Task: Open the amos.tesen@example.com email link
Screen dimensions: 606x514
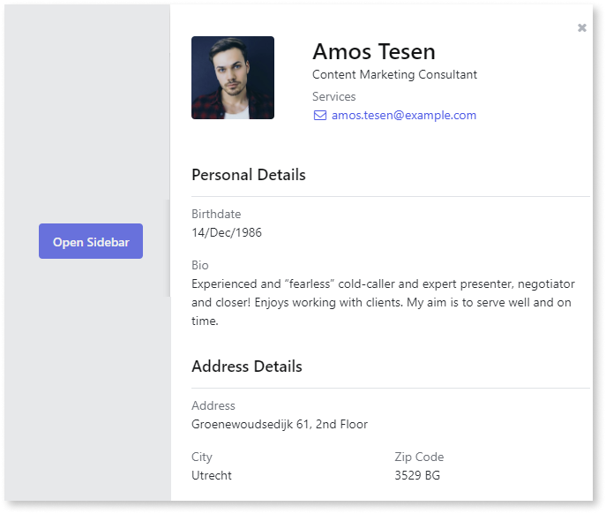Action: tap(403, 116)
